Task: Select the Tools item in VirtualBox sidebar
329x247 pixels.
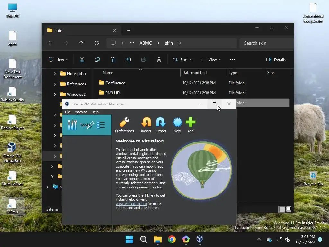Action: click(87, 125)
